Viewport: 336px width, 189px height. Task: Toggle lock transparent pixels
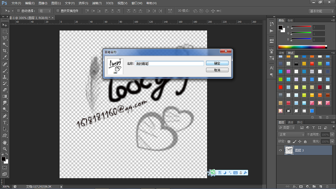click(288, 141)
